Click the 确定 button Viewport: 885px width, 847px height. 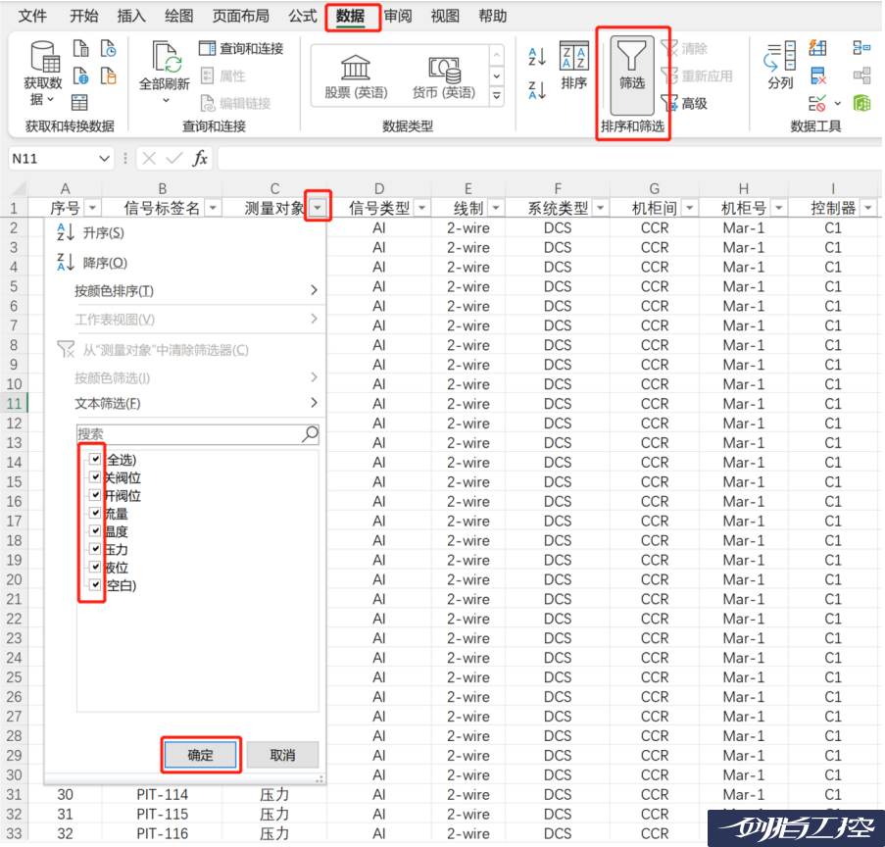pos(200,755)
